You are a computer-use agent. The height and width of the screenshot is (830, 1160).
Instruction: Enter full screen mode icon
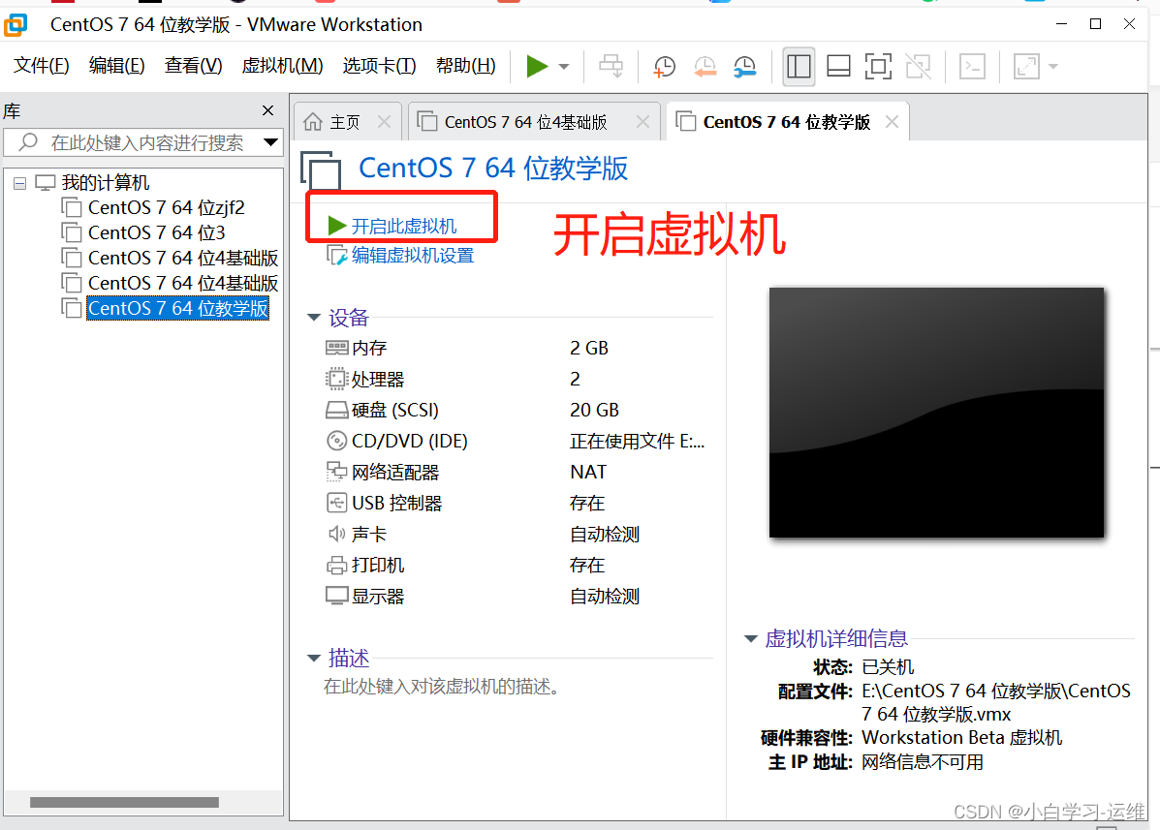pos(878,67)
